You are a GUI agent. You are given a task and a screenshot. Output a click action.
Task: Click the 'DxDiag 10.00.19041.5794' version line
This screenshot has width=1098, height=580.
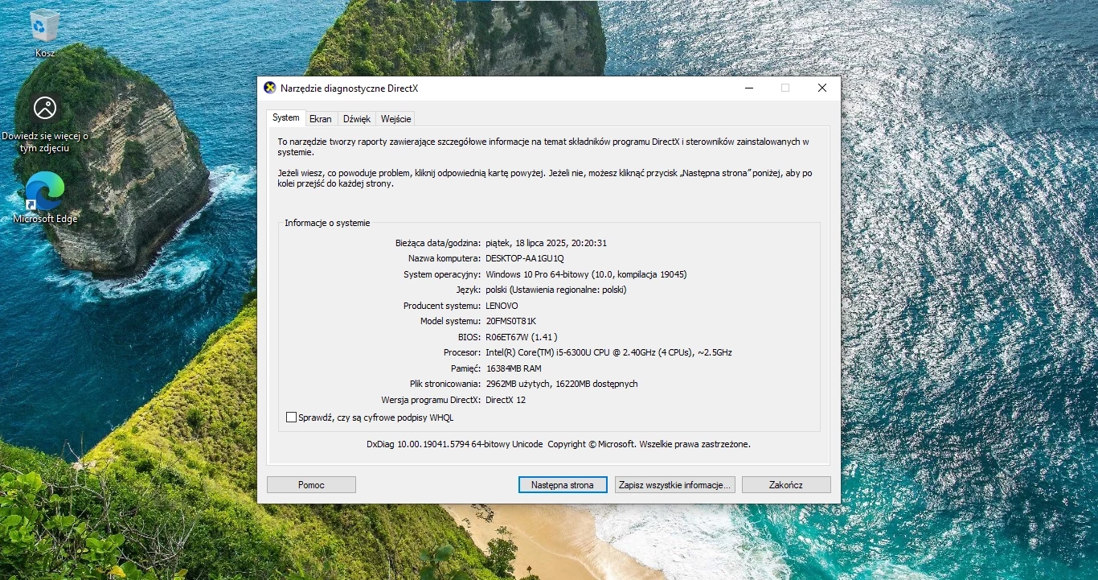tap(559, 444)
